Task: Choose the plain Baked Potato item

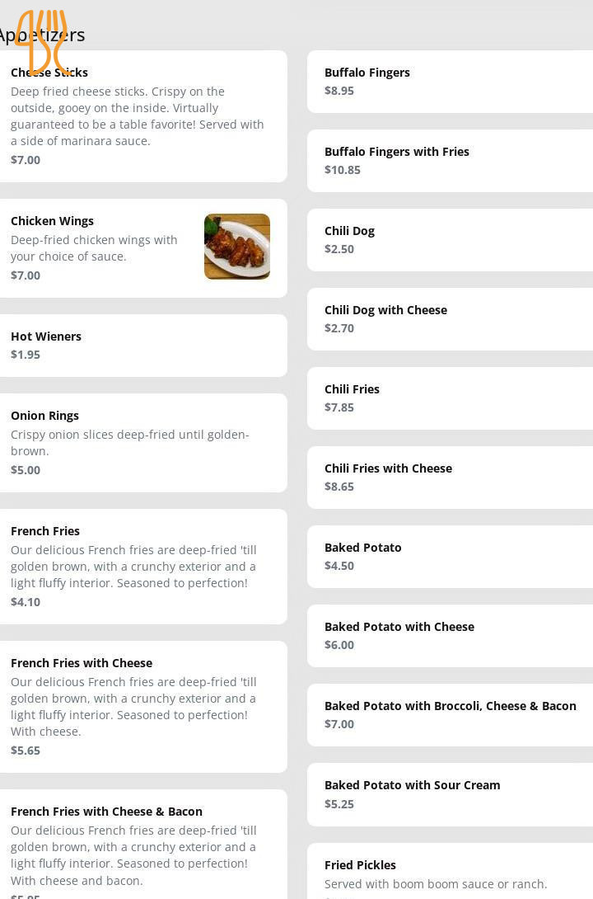Action: click(450, 556)
